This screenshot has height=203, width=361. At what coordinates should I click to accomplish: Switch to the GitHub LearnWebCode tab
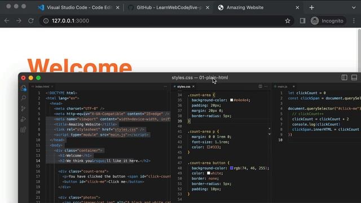pos(169,7)
